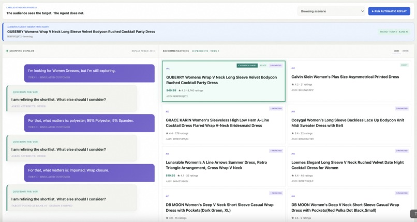The height and width of the screenshot is (222, 417).
Task: Click the agent question bubble above the Wrap closure reply
Action: point(72,148)
